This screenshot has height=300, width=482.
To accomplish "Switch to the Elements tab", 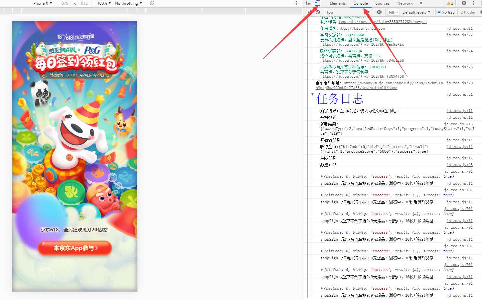I will coord(338,3).
